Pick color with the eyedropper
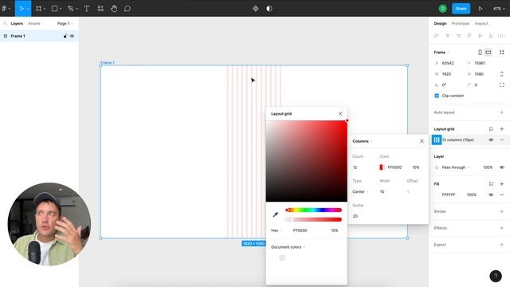 click(275, 214)
